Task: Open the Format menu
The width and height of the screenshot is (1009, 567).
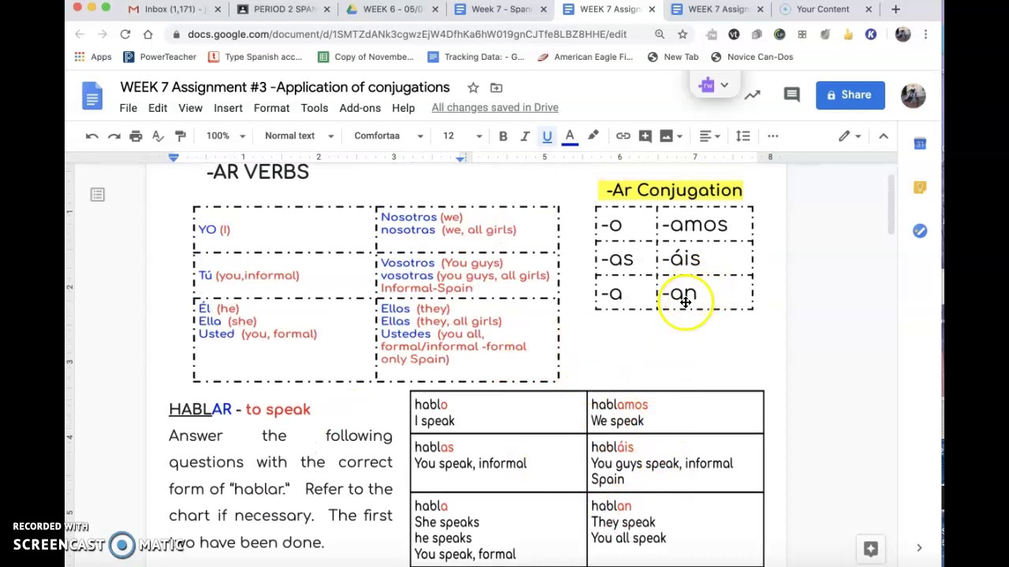Action: pos(271,108)
